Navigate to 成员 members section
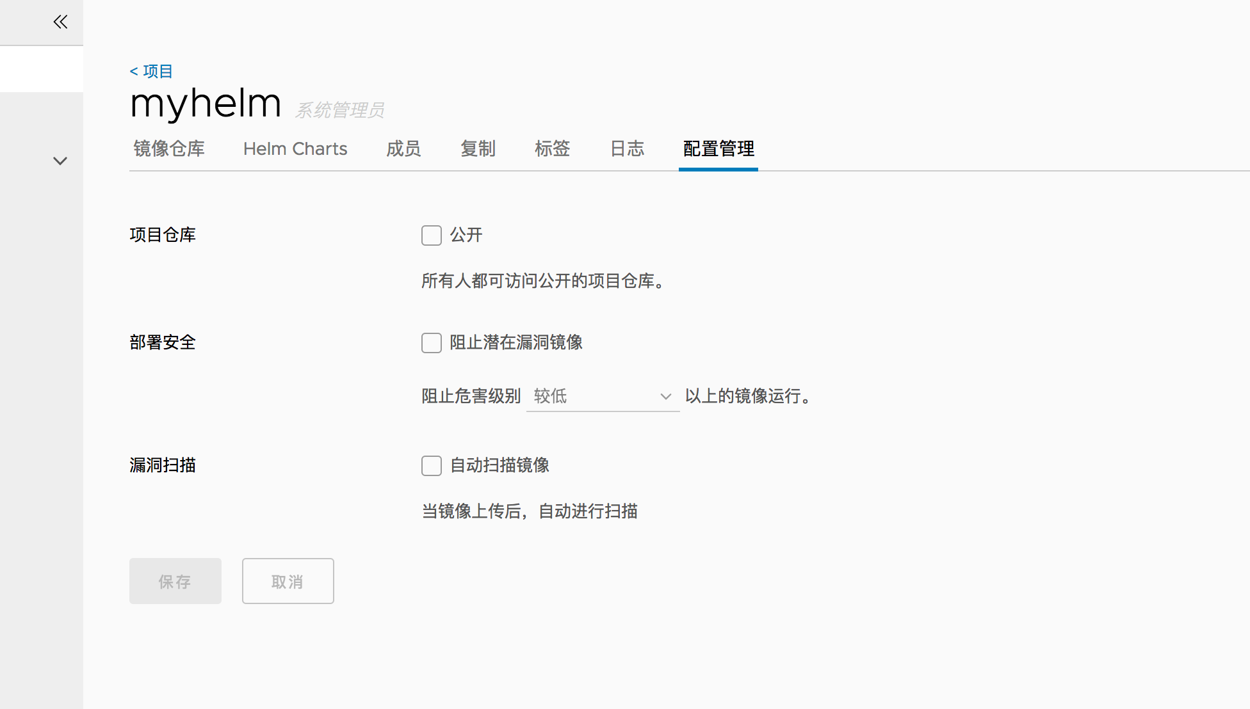1250x709 pixels. (403, 148)
